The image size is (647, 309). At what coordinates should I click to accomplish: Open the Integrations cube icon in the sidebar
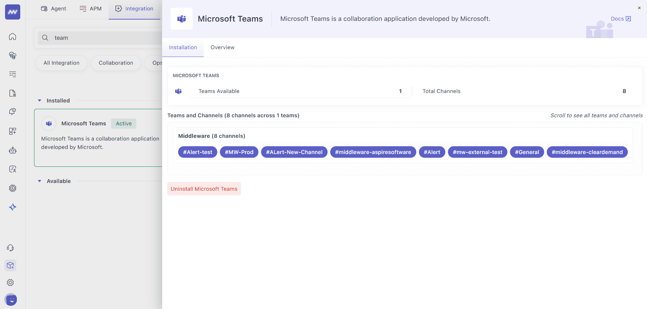coord(10,265)
